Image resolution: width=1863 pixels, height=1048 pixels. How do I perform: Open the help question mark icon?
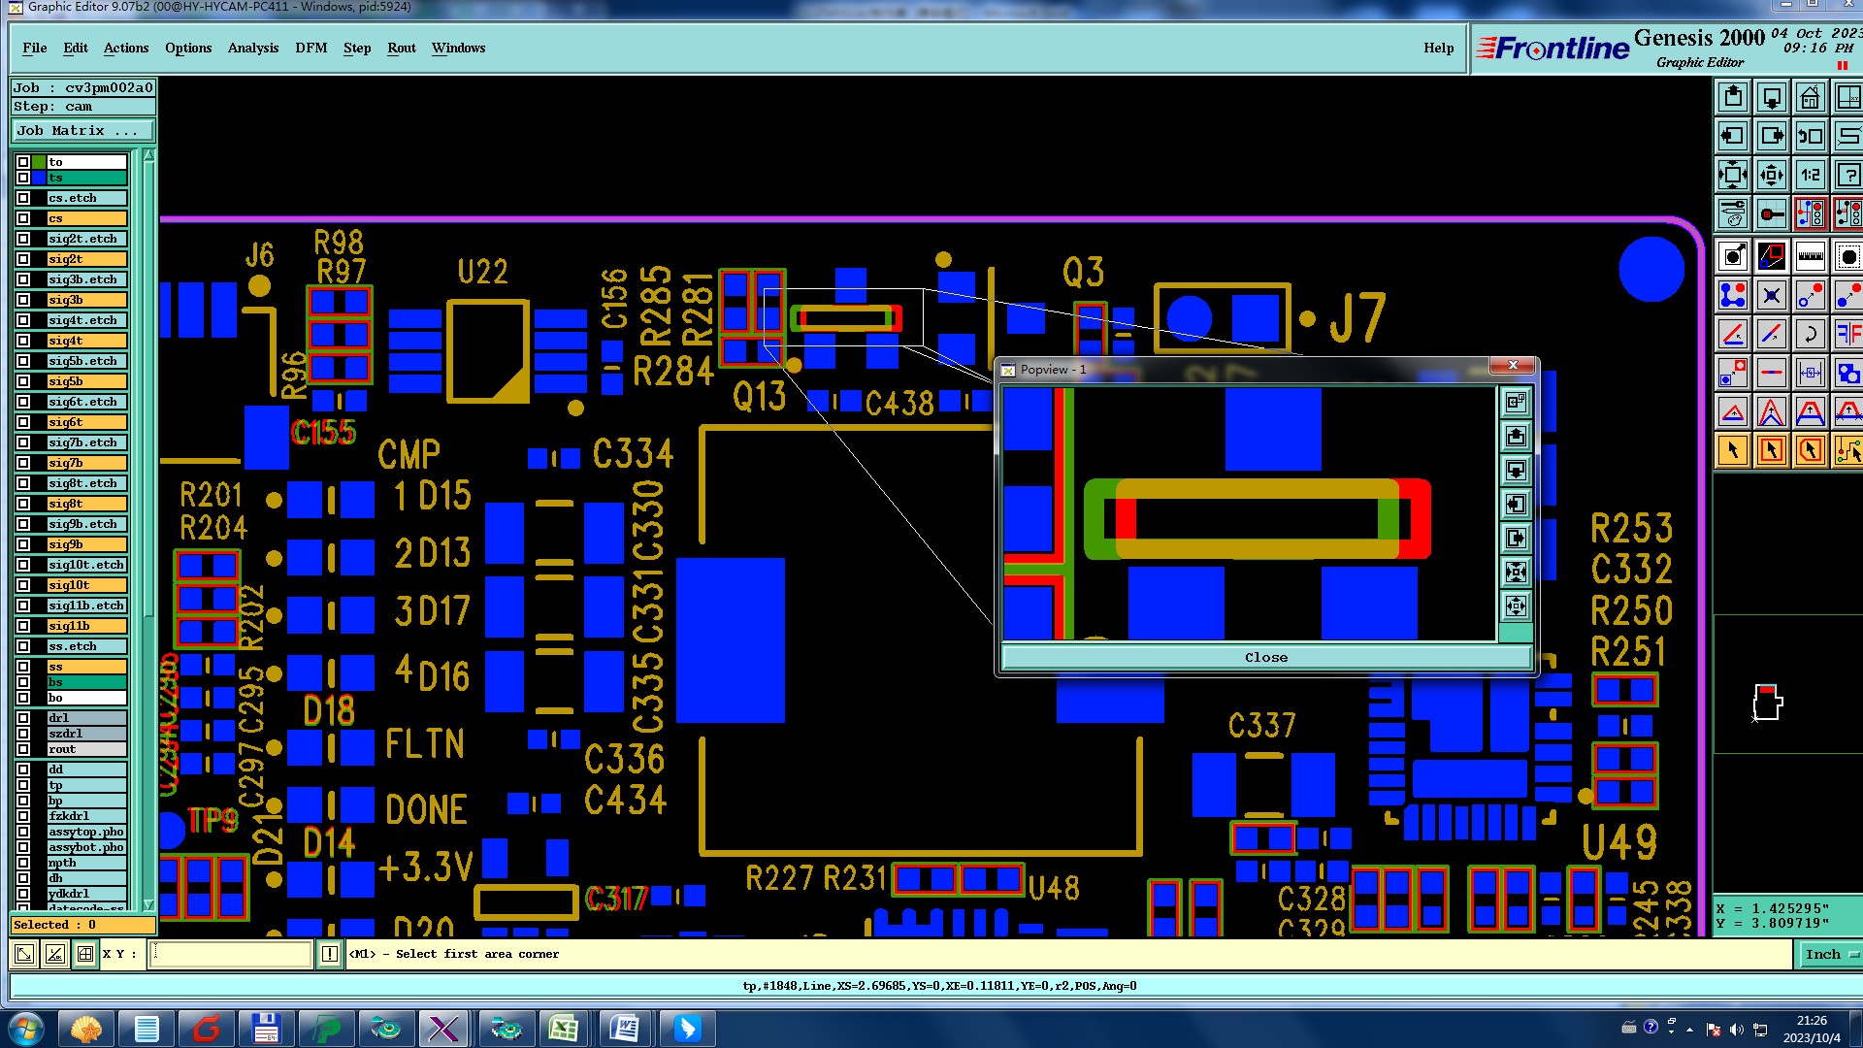(x=1848, y=176)
